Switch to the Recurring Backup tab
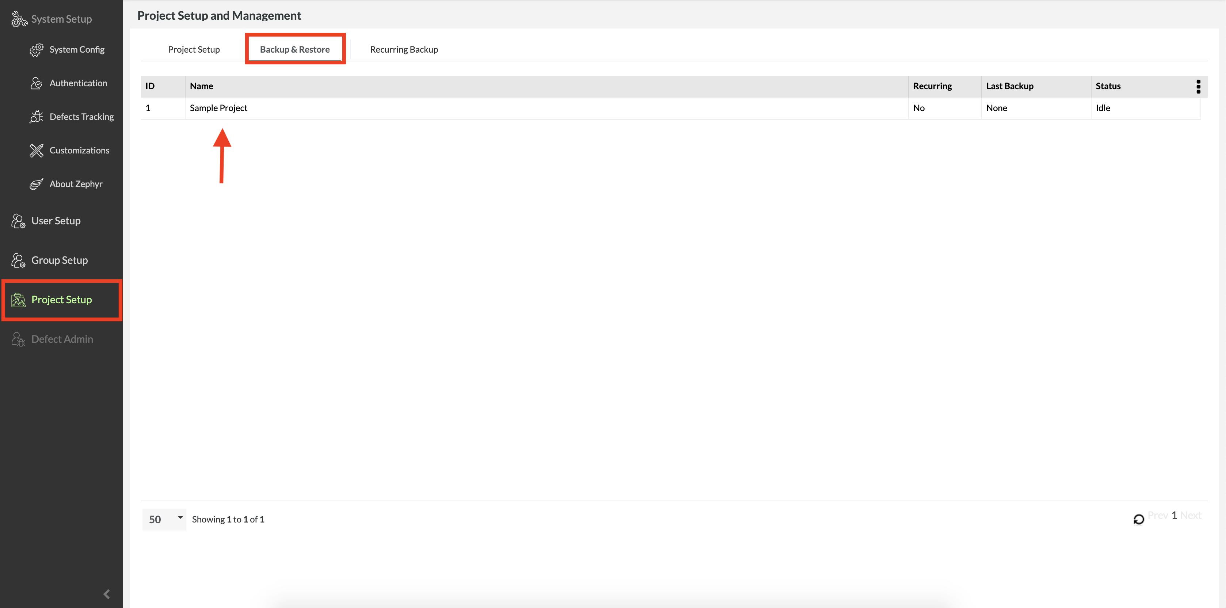Image resolution: width=1226 pixels, height=608 pixels. [x=404, y=50]
